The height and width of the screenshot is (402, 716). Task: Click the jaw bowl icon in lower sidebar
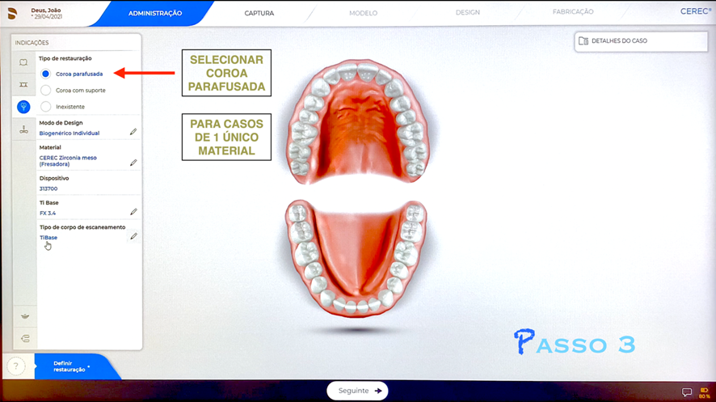coord(24,315)
